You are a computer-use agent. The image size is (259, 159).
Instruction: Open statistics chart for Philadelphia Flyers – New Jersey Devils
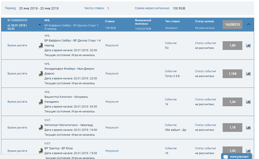point(248,74)
